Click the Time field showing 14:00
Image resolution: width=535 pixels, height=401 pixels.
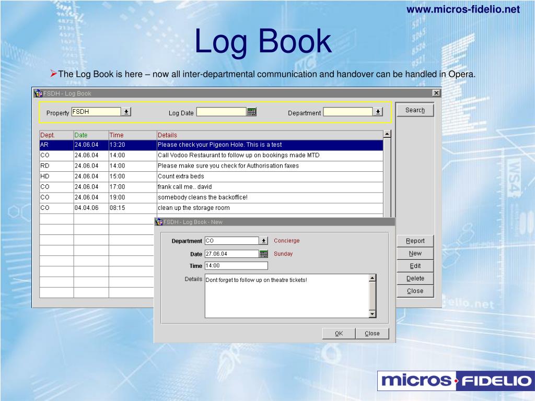(x=236, y=266)
